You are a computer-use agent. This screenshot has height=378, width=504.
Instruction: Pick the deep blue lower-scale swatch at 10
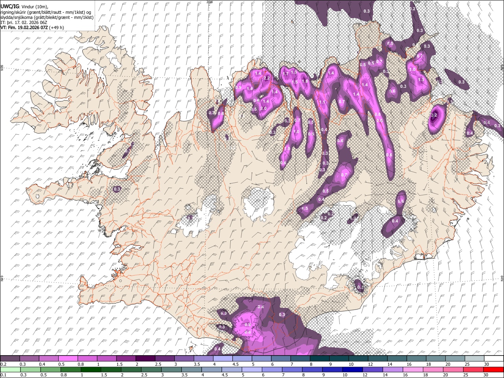click(353, 369)
